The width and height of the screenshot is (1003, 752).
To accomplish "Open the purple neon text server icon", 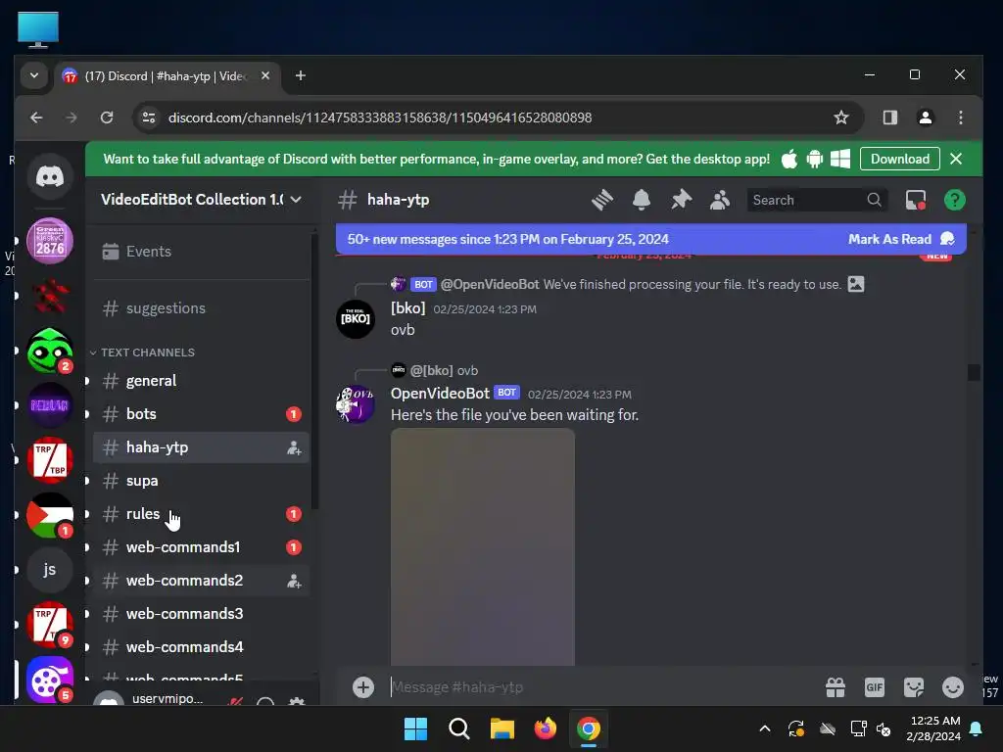I will click(50, 405).
